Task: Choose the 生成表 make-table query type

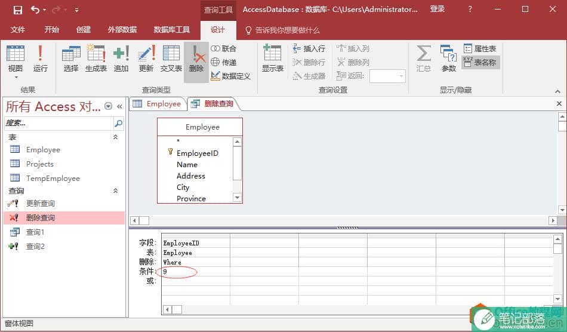Action: point(96,59)
